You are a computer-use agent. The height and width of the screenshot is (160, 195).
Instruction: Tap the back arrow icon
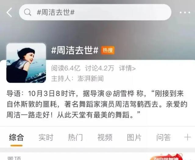(x=9, y=12)
